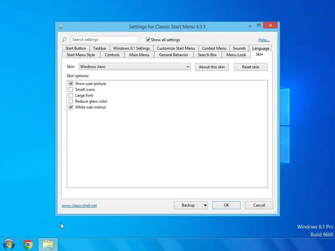Click the window resize grip corner
Image resolution: width=335 pixels, height=251 pixels.
(275, 212)
